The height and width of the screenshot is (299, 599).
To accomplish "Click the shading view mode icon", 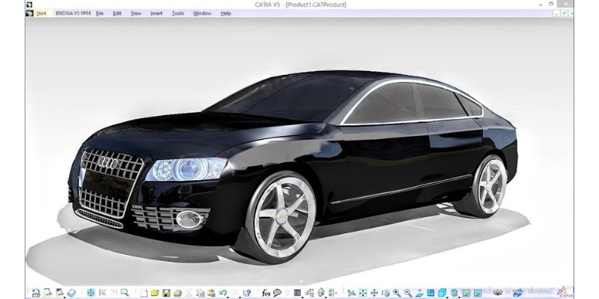I will pos(454,293).
